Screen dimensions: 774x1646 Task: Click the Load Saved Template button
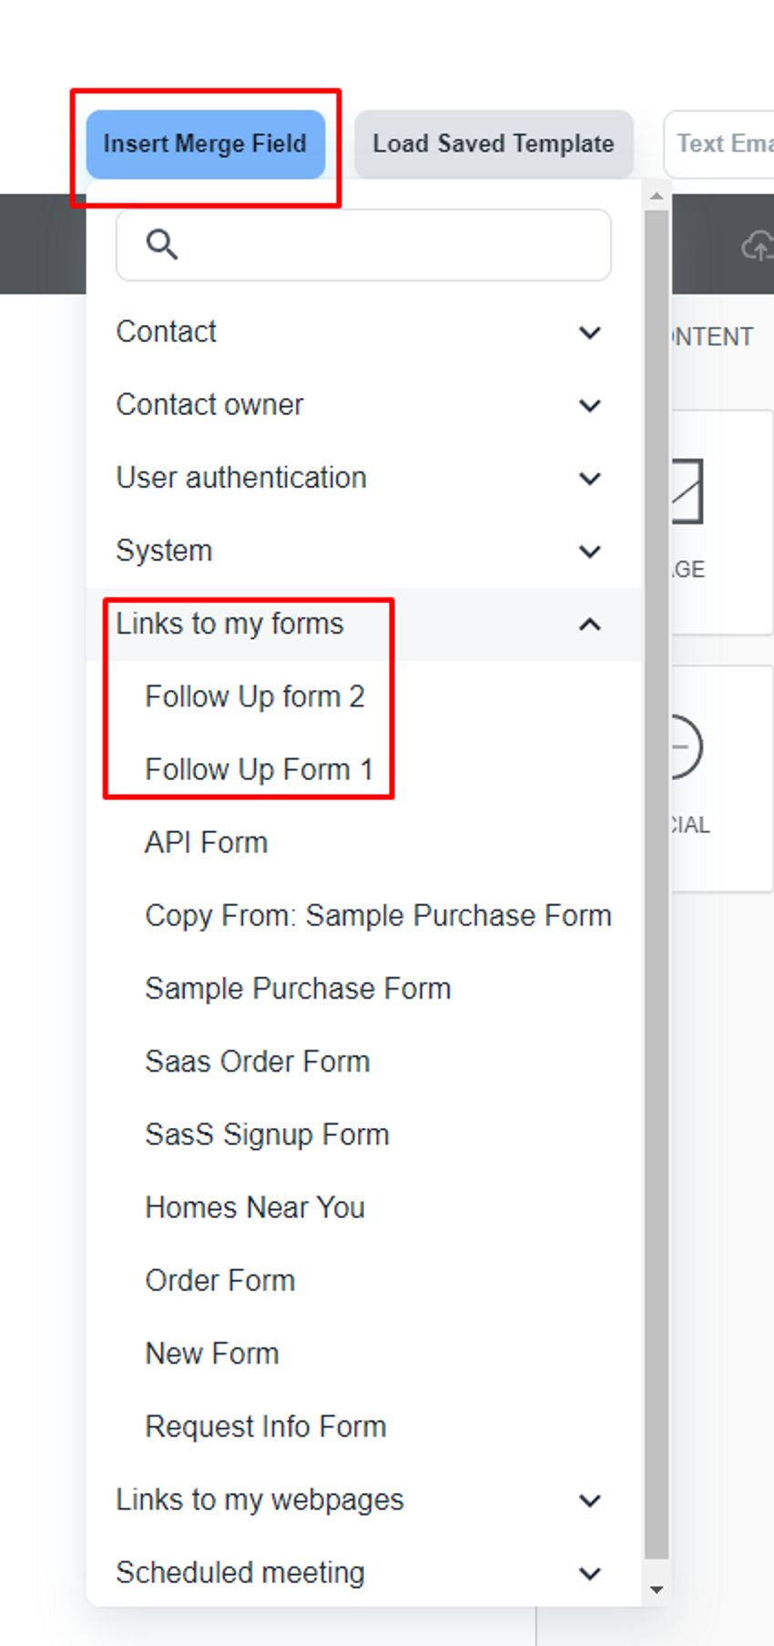(493, 144)
